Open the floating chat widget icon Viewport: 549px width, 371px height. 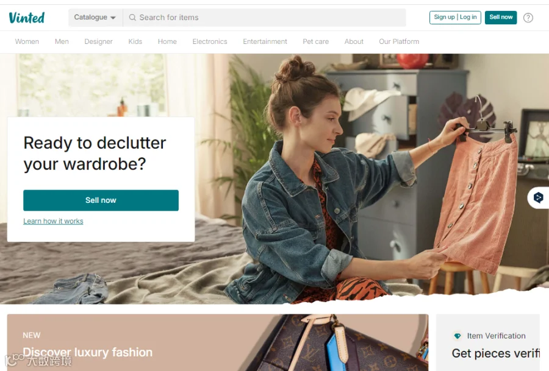(539, 198)
